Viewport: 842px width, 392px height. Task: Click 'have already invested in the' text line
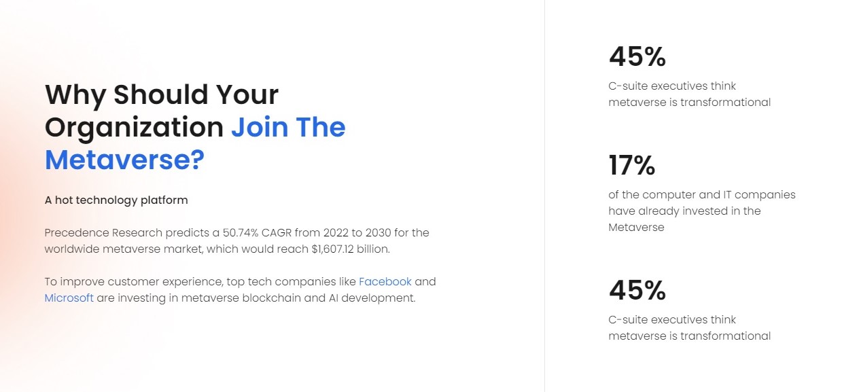tap(684, 211)
